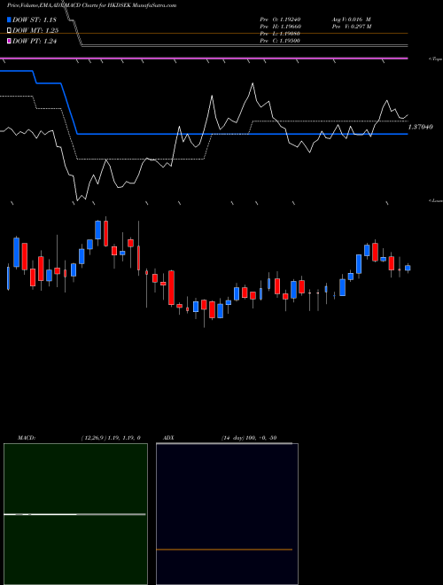Click the magenta DOW PT legend swatch
Image resolution: width=443 pixels, height=585 pixels.
point(10,41)
